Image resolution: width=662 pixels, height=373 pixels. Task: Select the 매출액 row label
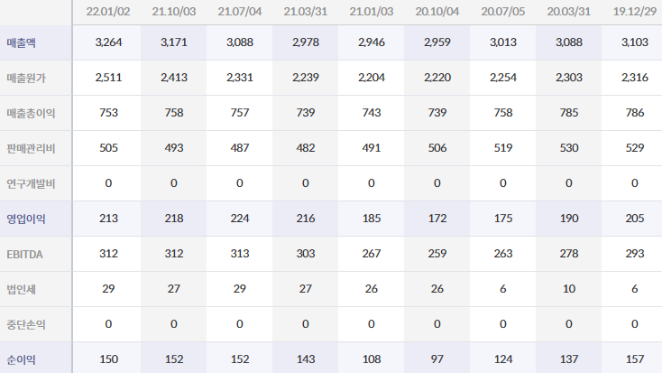tap(21, 42)
